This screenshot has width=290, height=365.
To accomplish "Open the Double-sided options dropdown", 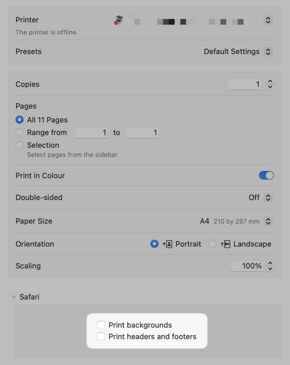I will tap(268, 197).
